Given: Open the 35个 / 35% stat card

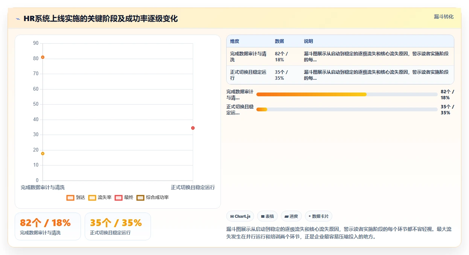Looking at the screenshot, I should 118,226.
